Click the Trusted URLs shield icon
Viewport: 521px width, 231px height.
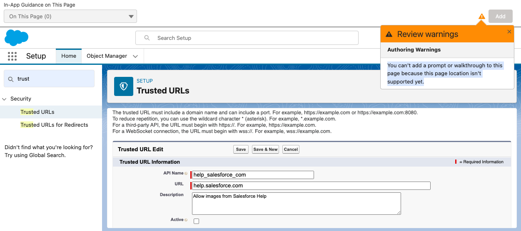tap(124, 86)
